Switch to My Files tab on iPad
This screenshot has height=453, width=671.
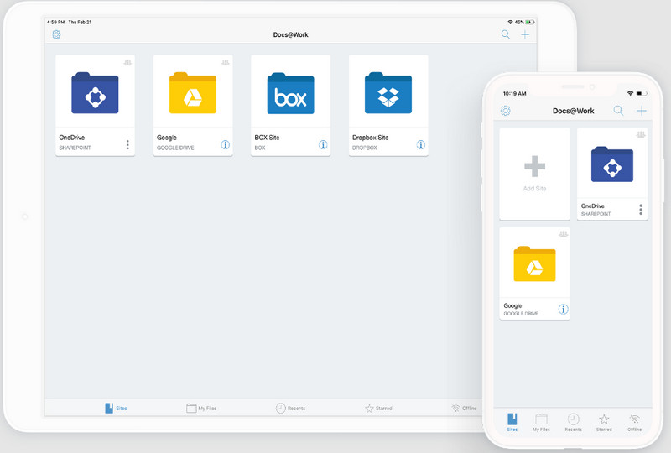pyautogui.click(x=201, y=408)
